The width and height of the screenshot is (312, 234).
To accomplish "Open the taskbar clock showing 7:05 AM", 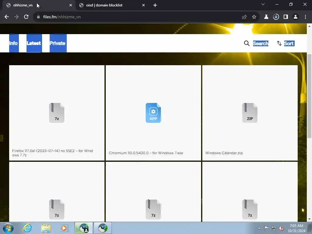I will 296,228.
